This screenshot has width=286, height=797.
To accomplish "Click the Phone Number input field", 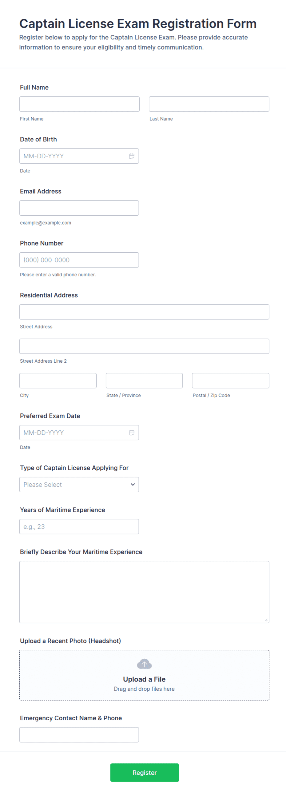I will point(79,260).
